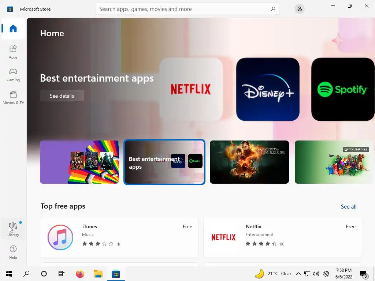Click the volume speaker icon
This screenshot has height=281, width=375.
point(316,274)
